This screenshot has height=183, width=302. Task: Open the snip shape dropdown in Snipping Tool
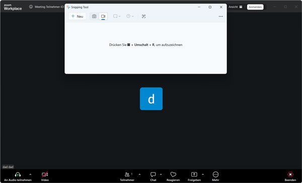tap(117, 17)
